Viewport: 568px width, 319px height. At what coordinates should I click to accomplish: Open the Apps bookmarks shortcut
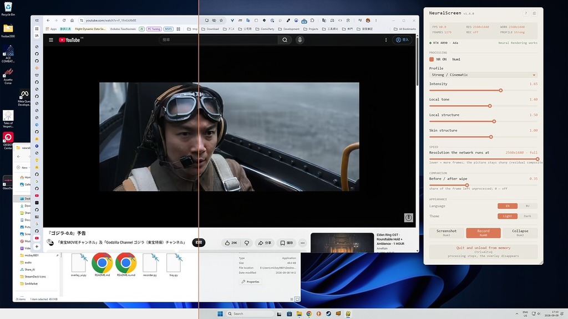point(51,29)
